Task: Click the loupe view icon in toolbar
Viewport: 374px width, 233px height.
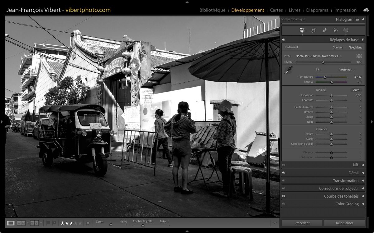Action: (11, 223)
